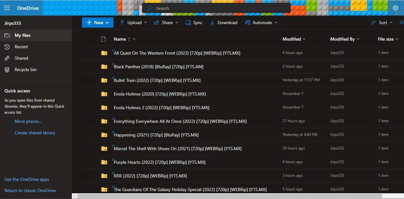This screenshot has height=199, width=404.
Task: Click the folder icon for Everything Everywhere All At Once
Action: 104,121
